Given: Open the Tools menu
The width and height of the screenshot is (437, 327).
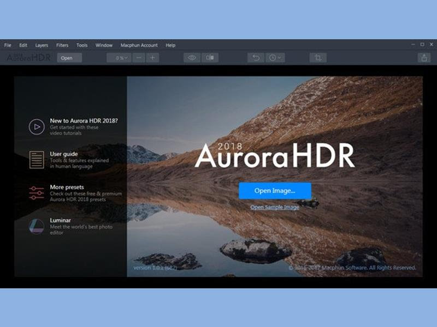Looking at the screenshot, I should pos(82,45).
